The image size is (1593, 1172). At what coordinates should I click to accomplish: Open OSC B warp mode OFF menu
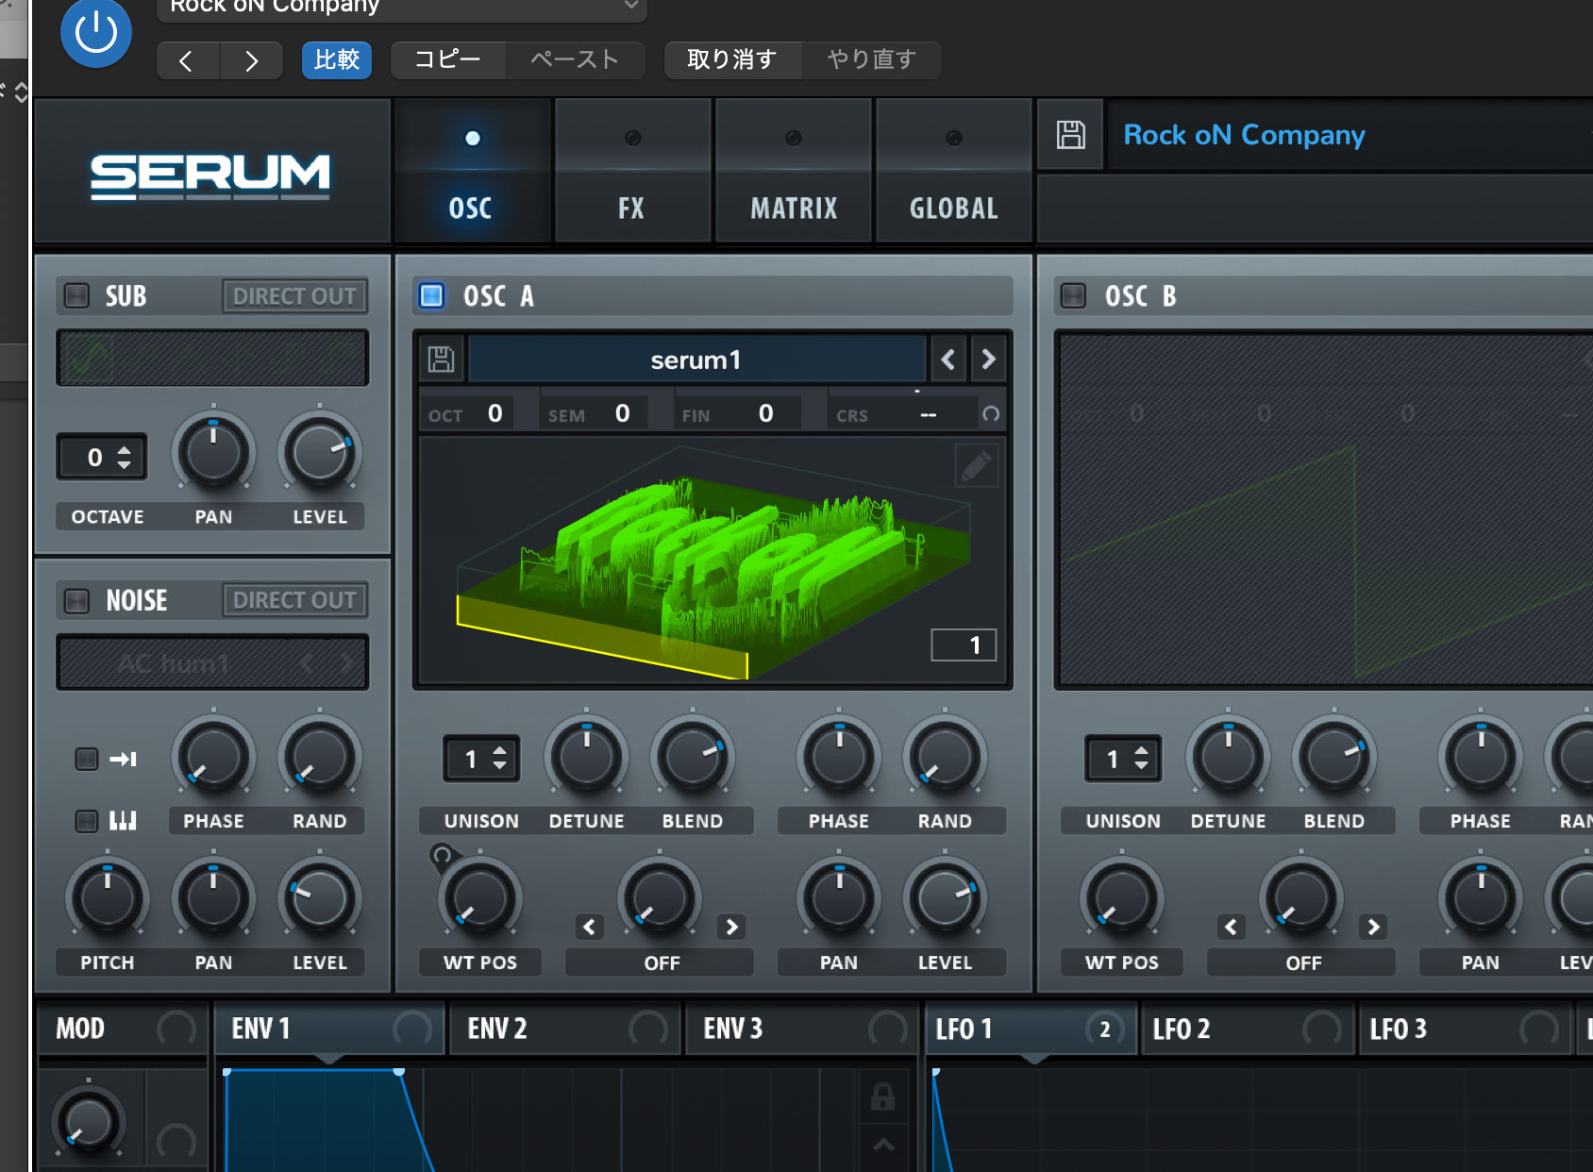point(1302,963)
